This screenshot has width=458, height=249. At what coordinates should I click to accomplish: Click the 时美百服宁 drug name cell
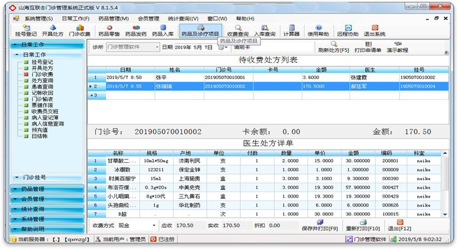pyautogui.click(x=123, y=178)
